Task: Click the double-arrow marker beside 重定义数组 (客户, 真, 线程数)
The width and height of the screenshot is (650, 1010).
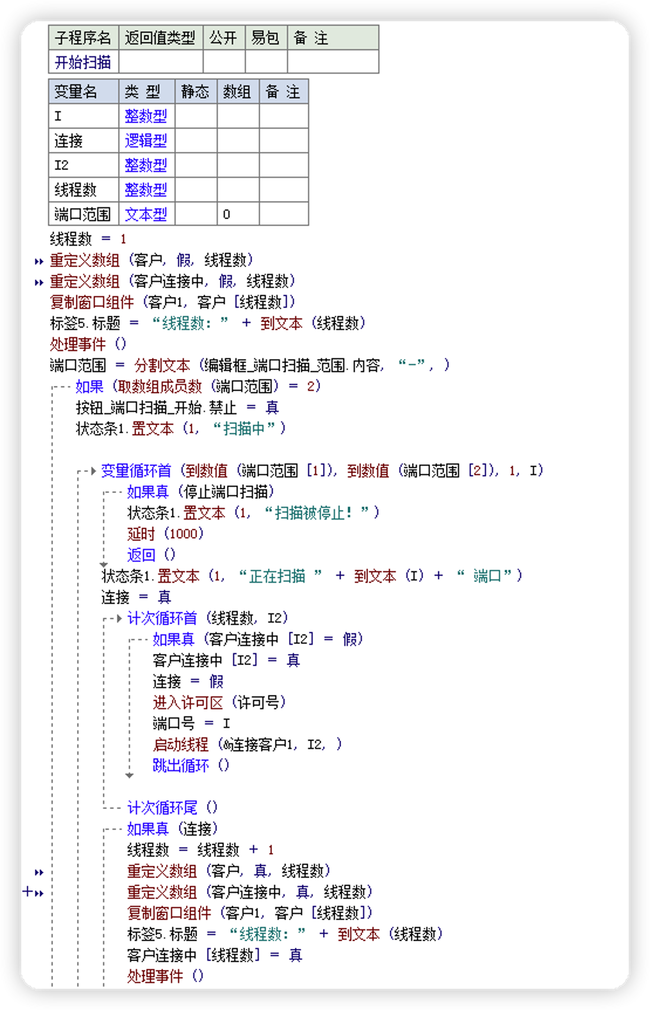Action: [39, 872]
